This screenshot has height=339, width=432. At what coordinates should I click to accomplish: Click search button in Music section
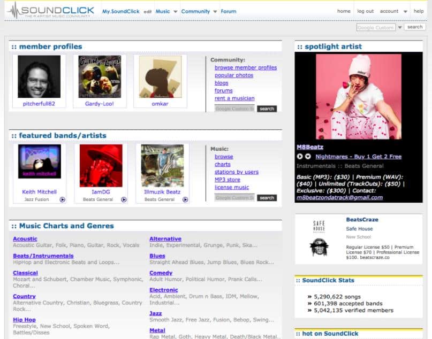click(267, 198)
